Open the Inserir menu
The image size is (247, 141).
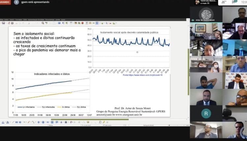(12, 20)
